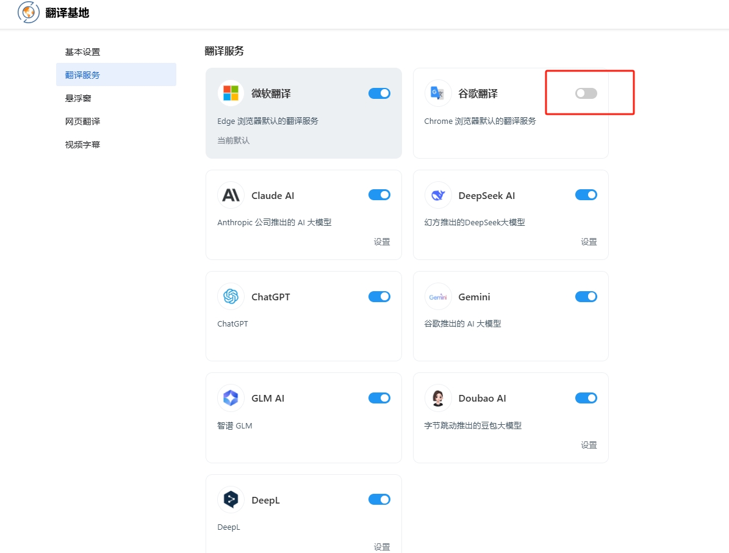
Task: Toggle the DeepSeek AI service switch
Action: point(586,195)
